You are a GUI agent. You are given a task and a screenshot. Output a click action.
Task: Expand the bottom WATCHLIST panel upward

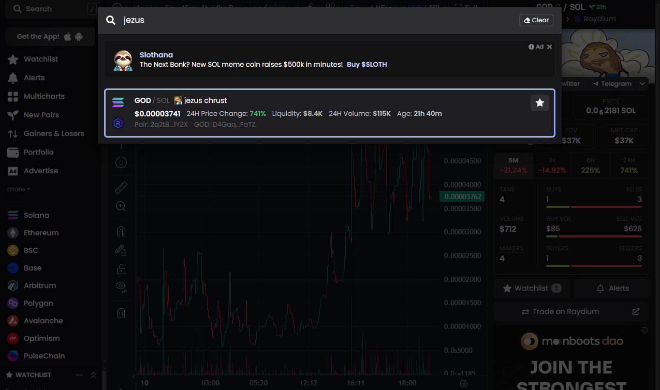pyautogui.click(x=94, y=375)
